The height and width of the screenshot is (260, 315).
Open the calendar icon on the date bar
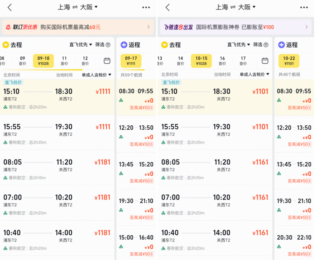pos(107,61)
